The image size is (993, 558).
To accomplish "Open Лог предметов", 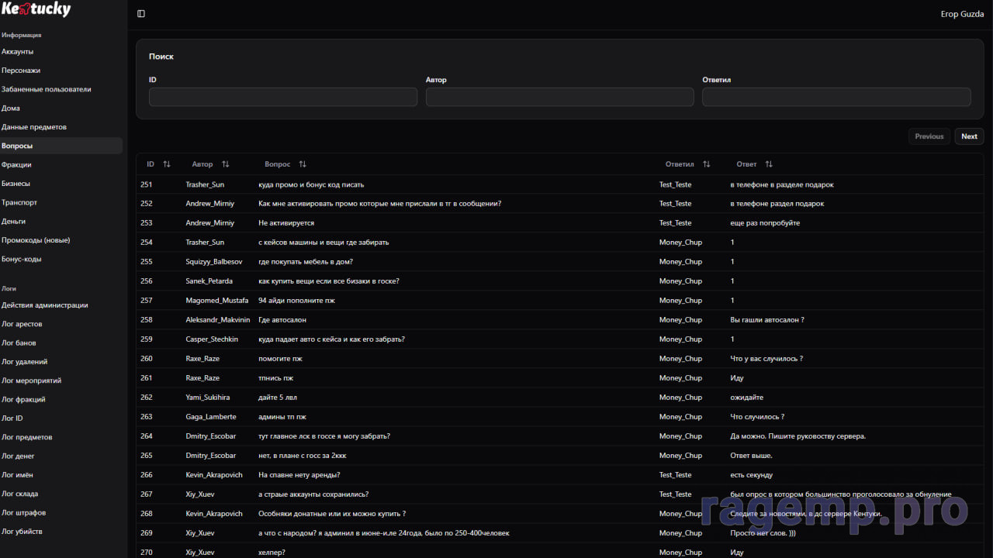I will coord(27,437).
